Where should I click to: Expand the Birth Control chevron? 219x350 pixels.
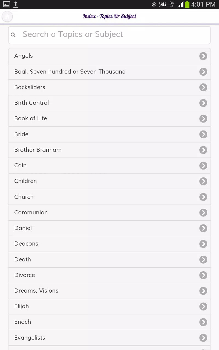point(203,103)
